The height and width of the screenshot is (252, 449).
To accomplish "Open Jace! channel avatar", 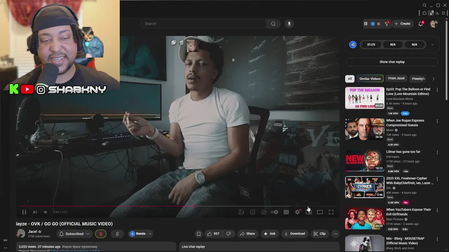I will pos(21,234).
